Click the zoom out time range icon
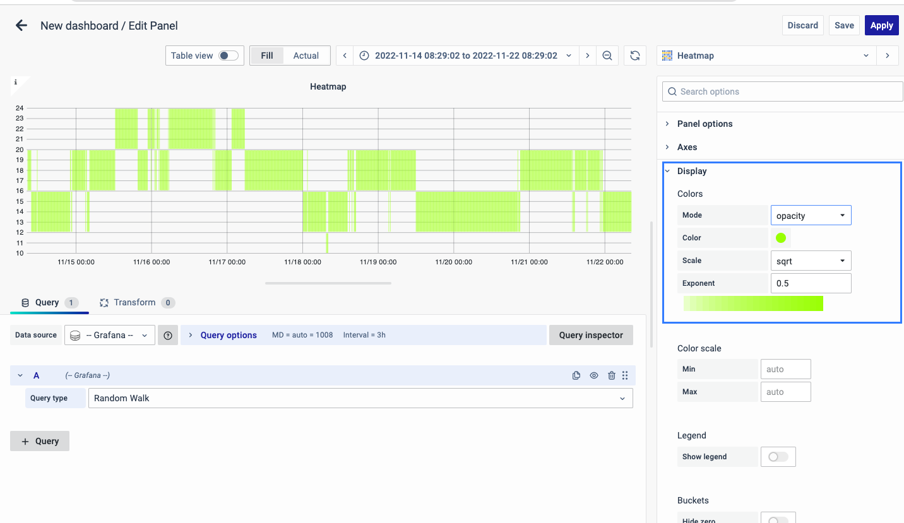The height and width of the screenshot is (523, 904). (607, 56)
